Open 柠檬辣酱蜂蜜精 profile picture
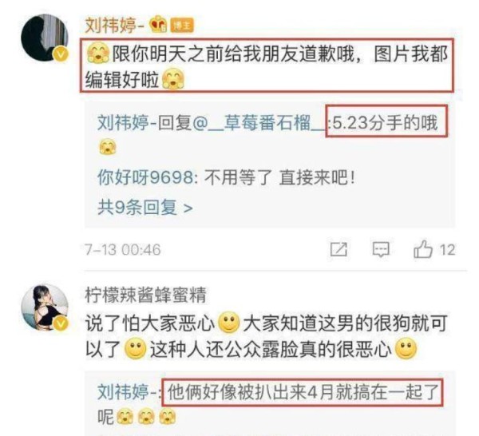Image resolution: width=479 pixels, height=436 pixels. (x=45, y=307)
